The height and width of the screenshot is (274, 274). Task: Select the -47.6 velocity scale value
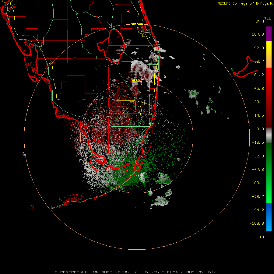point(258,170)
